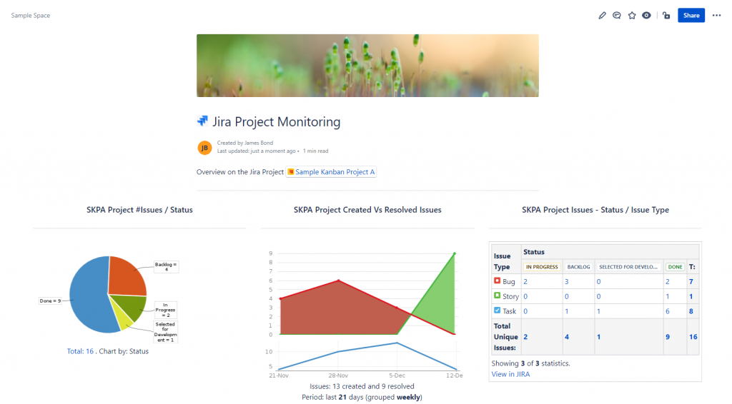The width and height of the screenshot is (732, 404).
Task: Open Bug total count 7
Action: (691, 281)
